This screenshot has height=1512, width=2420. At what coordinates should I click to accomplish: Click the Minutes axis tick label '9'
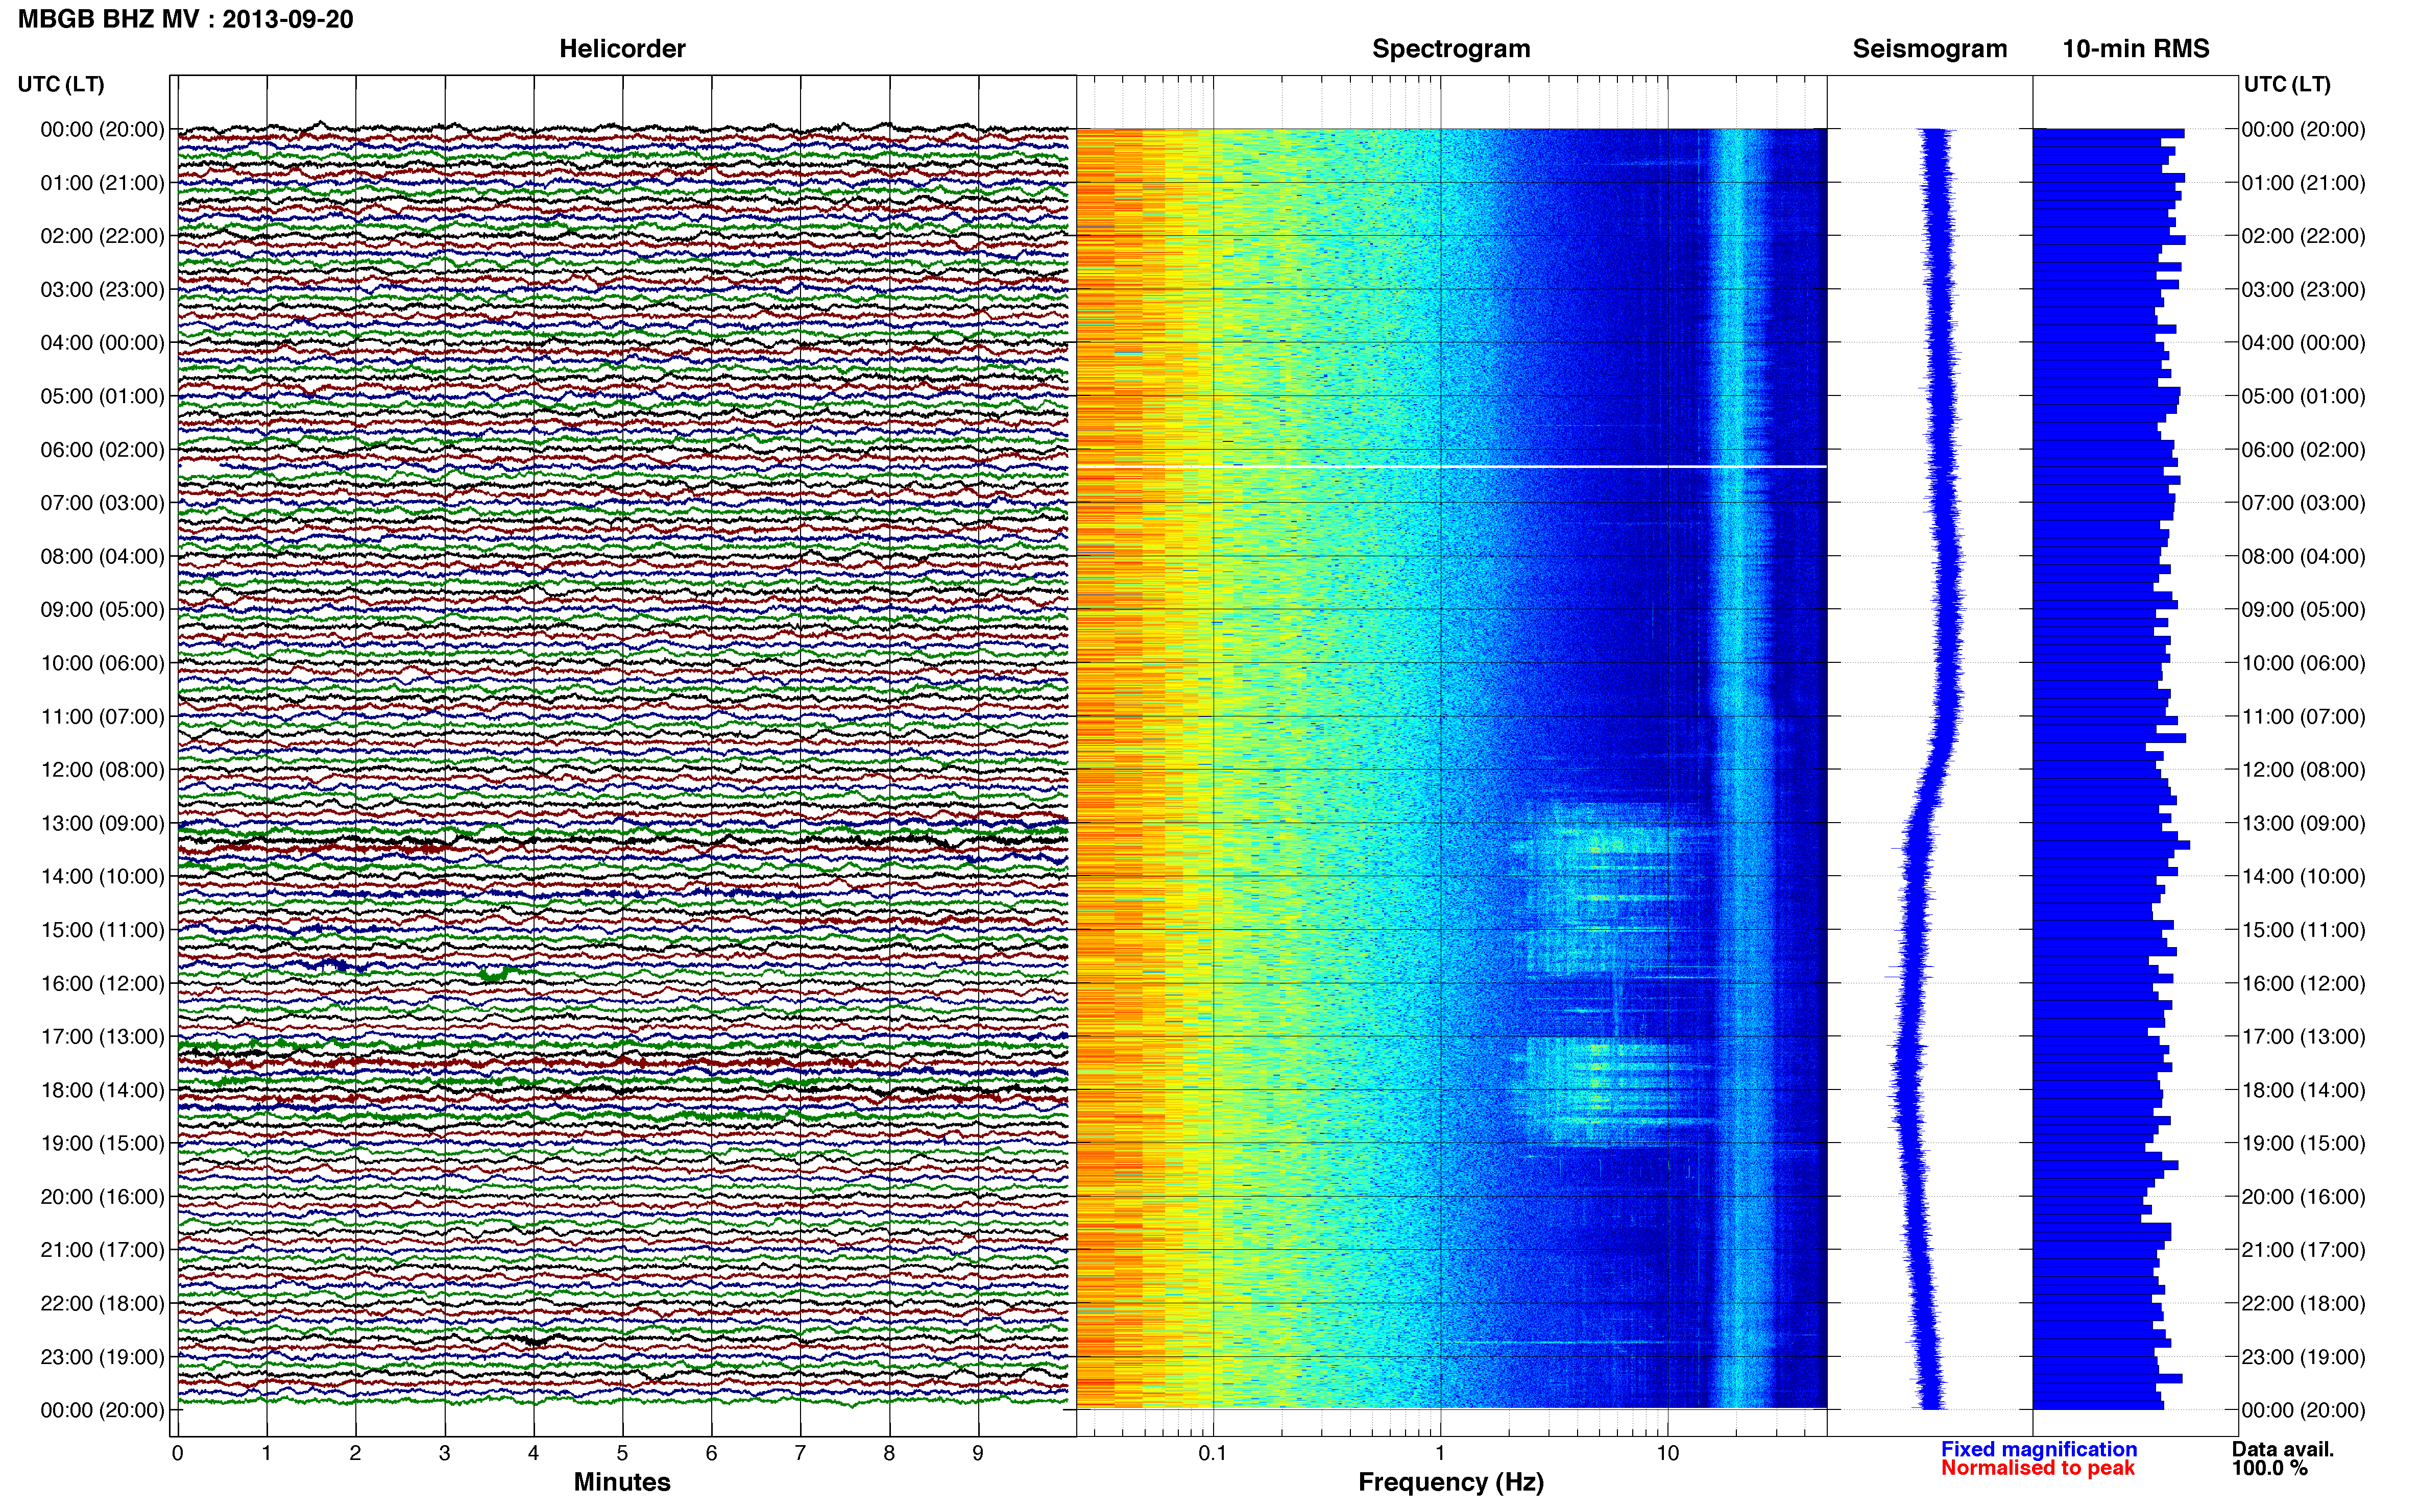click(x=978, y=1453)
